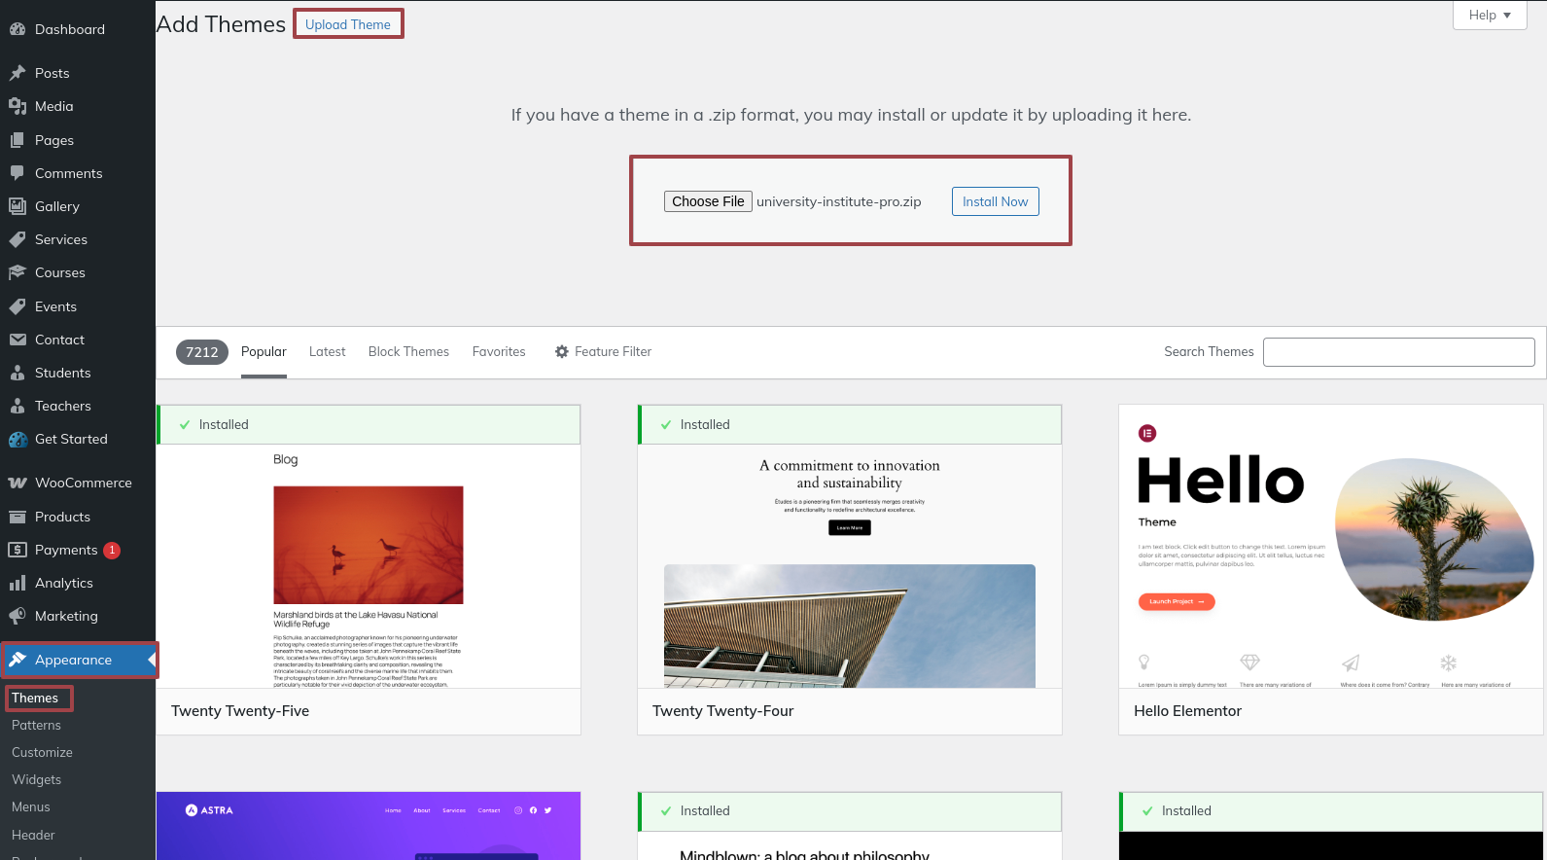Click the Products archive icon
This screenshot has height=860, width=1547.
(x=18, y=517)
